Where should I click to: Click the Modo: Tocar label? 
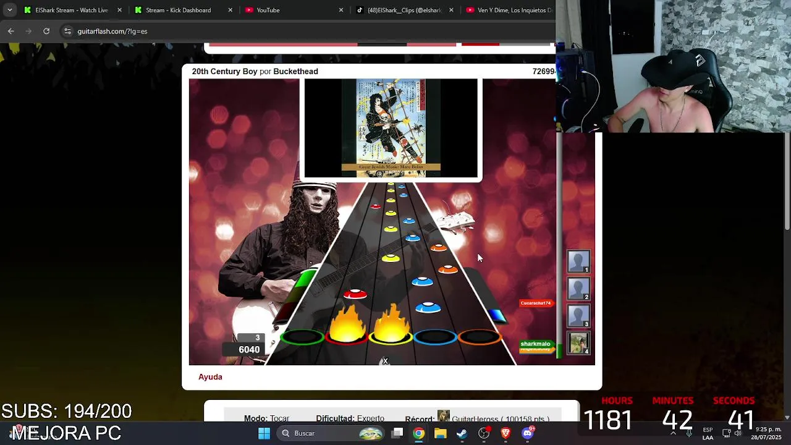tap(266, 418)
